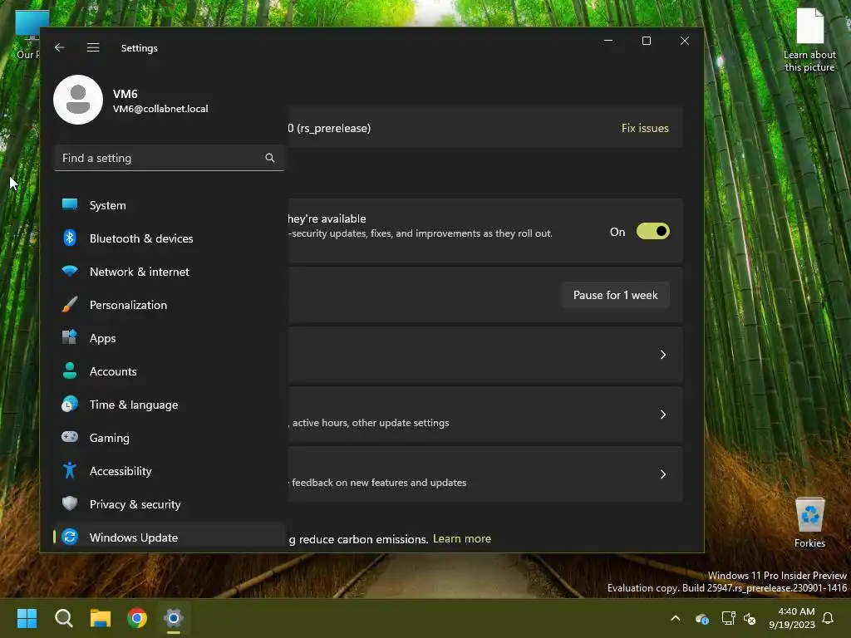Click VM6@collabnet.local account email
Image resolution: width=851 pixels, height=638 pixels.
point(160,109)
